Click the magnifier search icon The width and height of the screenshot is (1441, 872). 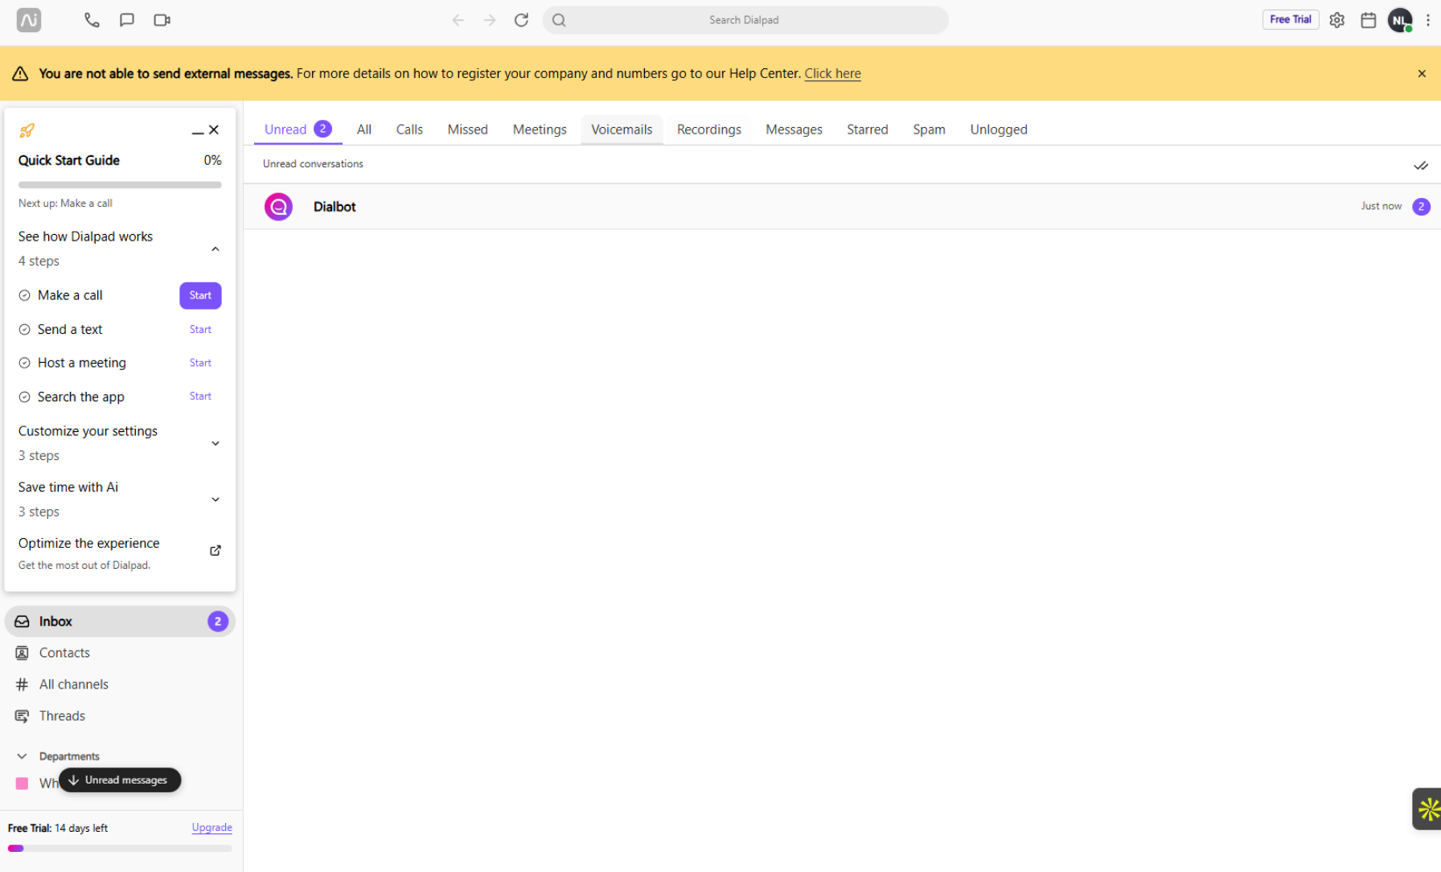tap(559, 20)
